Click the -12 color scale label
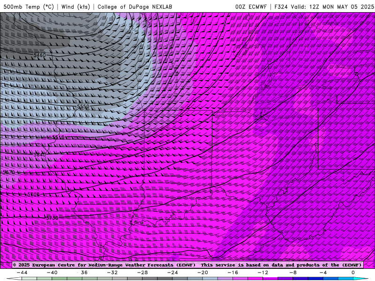The width and height of the screenshot is (375, 281). click(263, 273)
